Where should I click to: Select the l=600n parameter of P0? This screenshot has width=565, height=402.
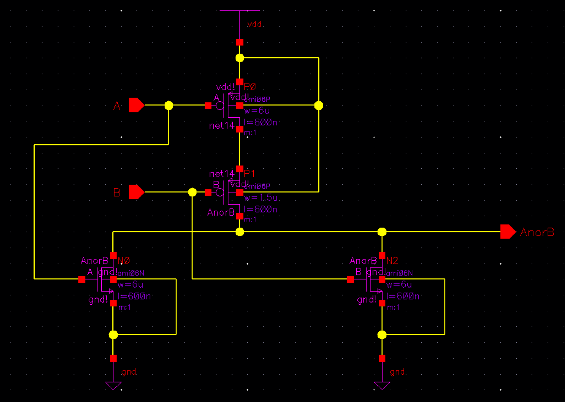point(261,122)
